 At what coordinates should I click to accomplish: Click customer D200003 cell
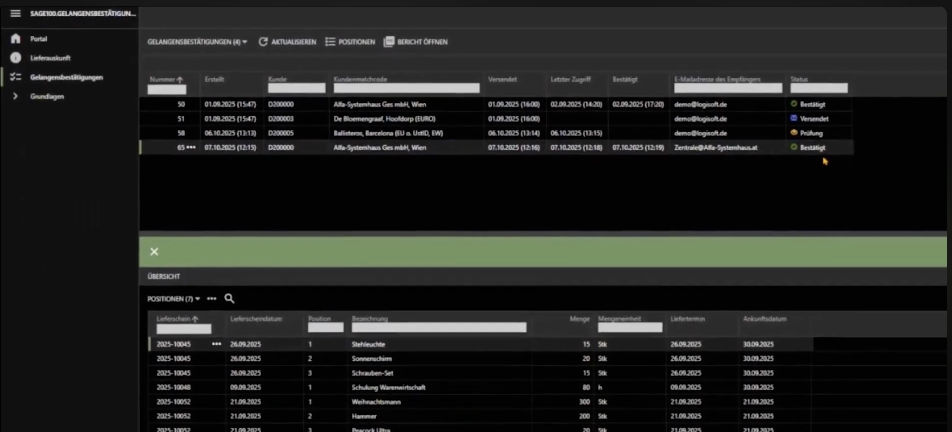tap(281, 118)
